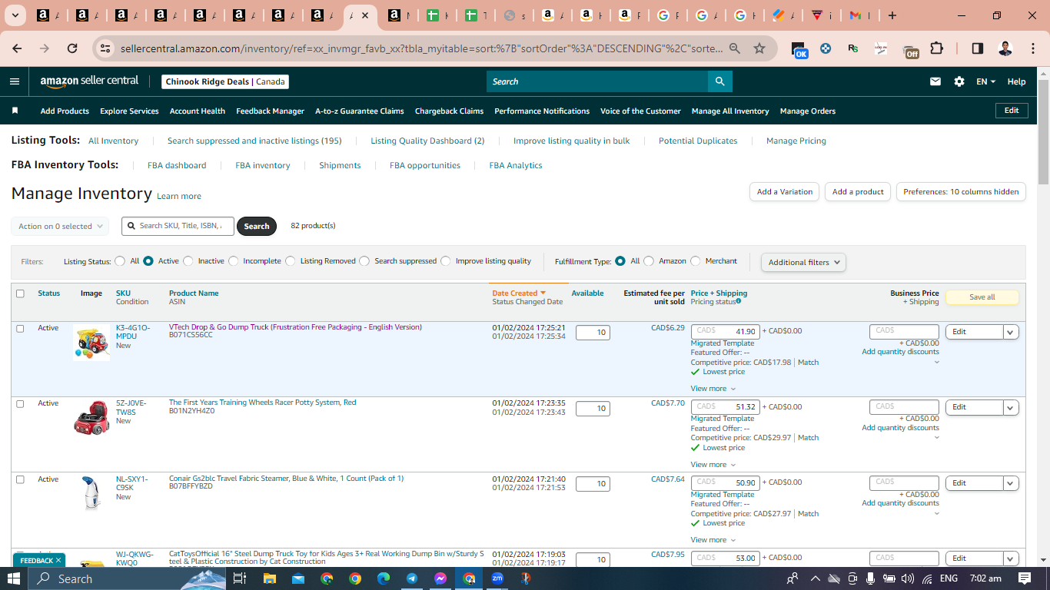Click the RS extension icon in the toolbar
This screenshot has height=590, width=1050.
click(853, 48)
